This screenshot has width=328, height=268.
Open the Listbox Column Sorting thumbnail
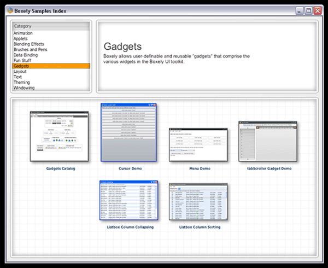point(198,202)
